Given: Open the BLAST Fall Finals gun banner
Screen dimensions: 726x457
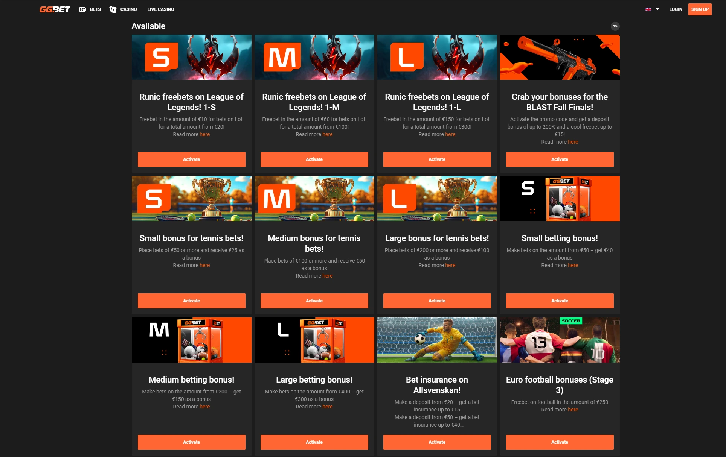Looking at the screenshot, I should (x=560, y=57).
